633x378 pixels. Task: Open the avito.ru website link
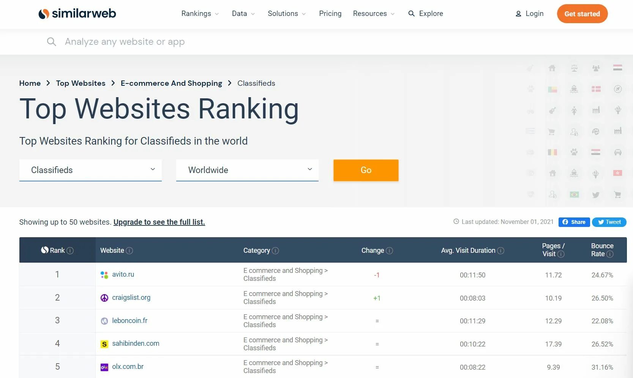click(123, 274)
